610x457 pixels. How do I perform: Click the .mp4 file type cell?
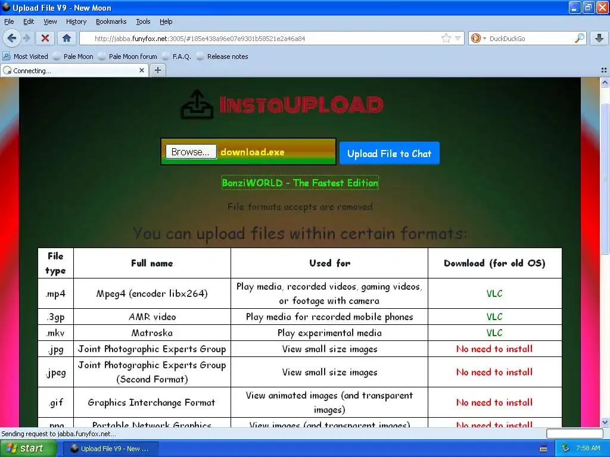(x=55, y=293)
